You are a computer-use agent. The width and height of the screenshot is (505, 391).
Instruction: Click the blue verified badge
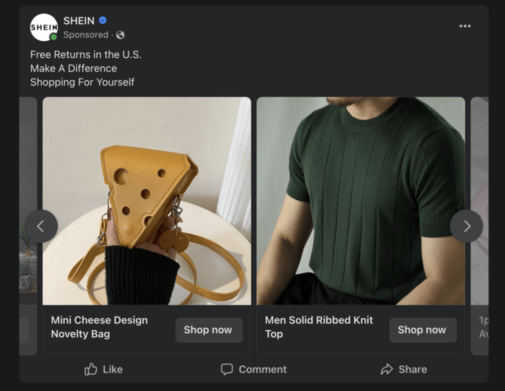103,20
